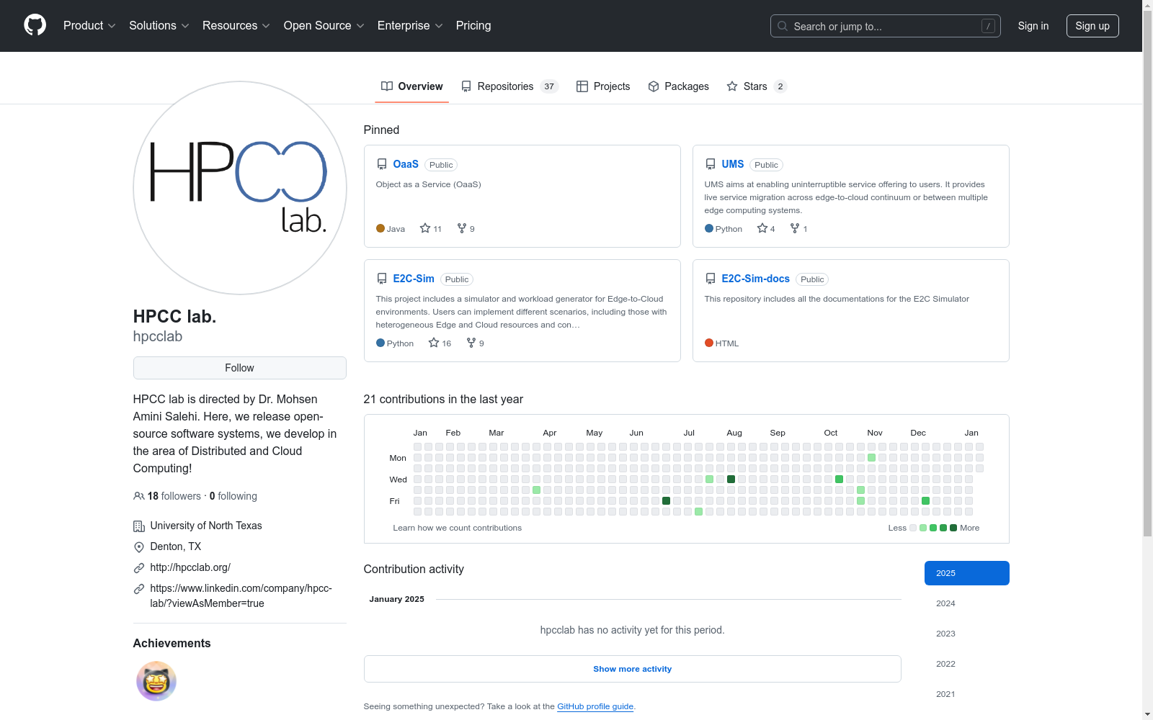The height and width of the screenshot is (720, 1153).
Task: Open the GitHub profile guide link
Action: [x=595, y=706]
